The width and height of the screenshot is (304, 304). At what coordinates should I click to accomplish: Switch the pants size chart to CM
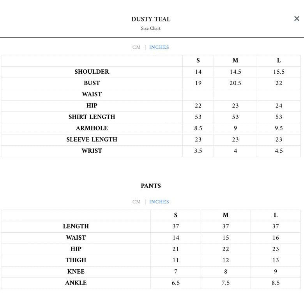136,202
